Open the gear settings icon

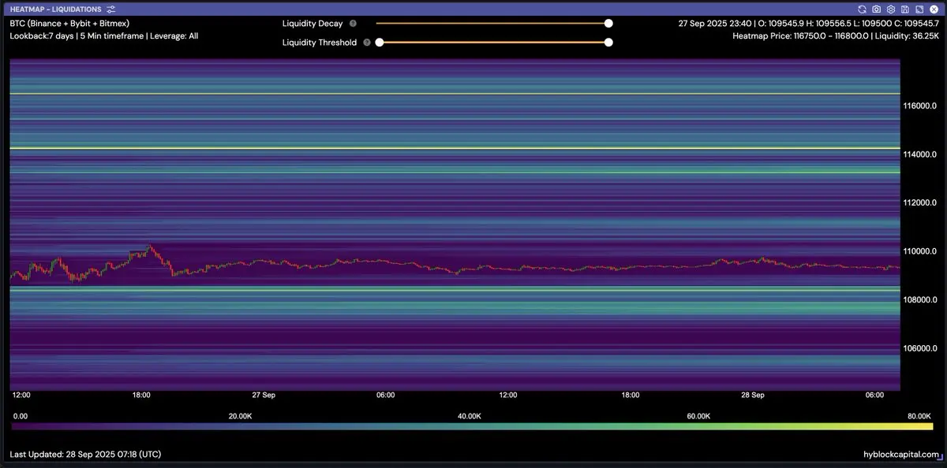[x=890, y=9]
